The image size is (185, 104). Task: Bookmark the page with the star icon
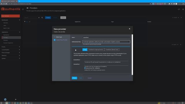click(x=150, y=4)
